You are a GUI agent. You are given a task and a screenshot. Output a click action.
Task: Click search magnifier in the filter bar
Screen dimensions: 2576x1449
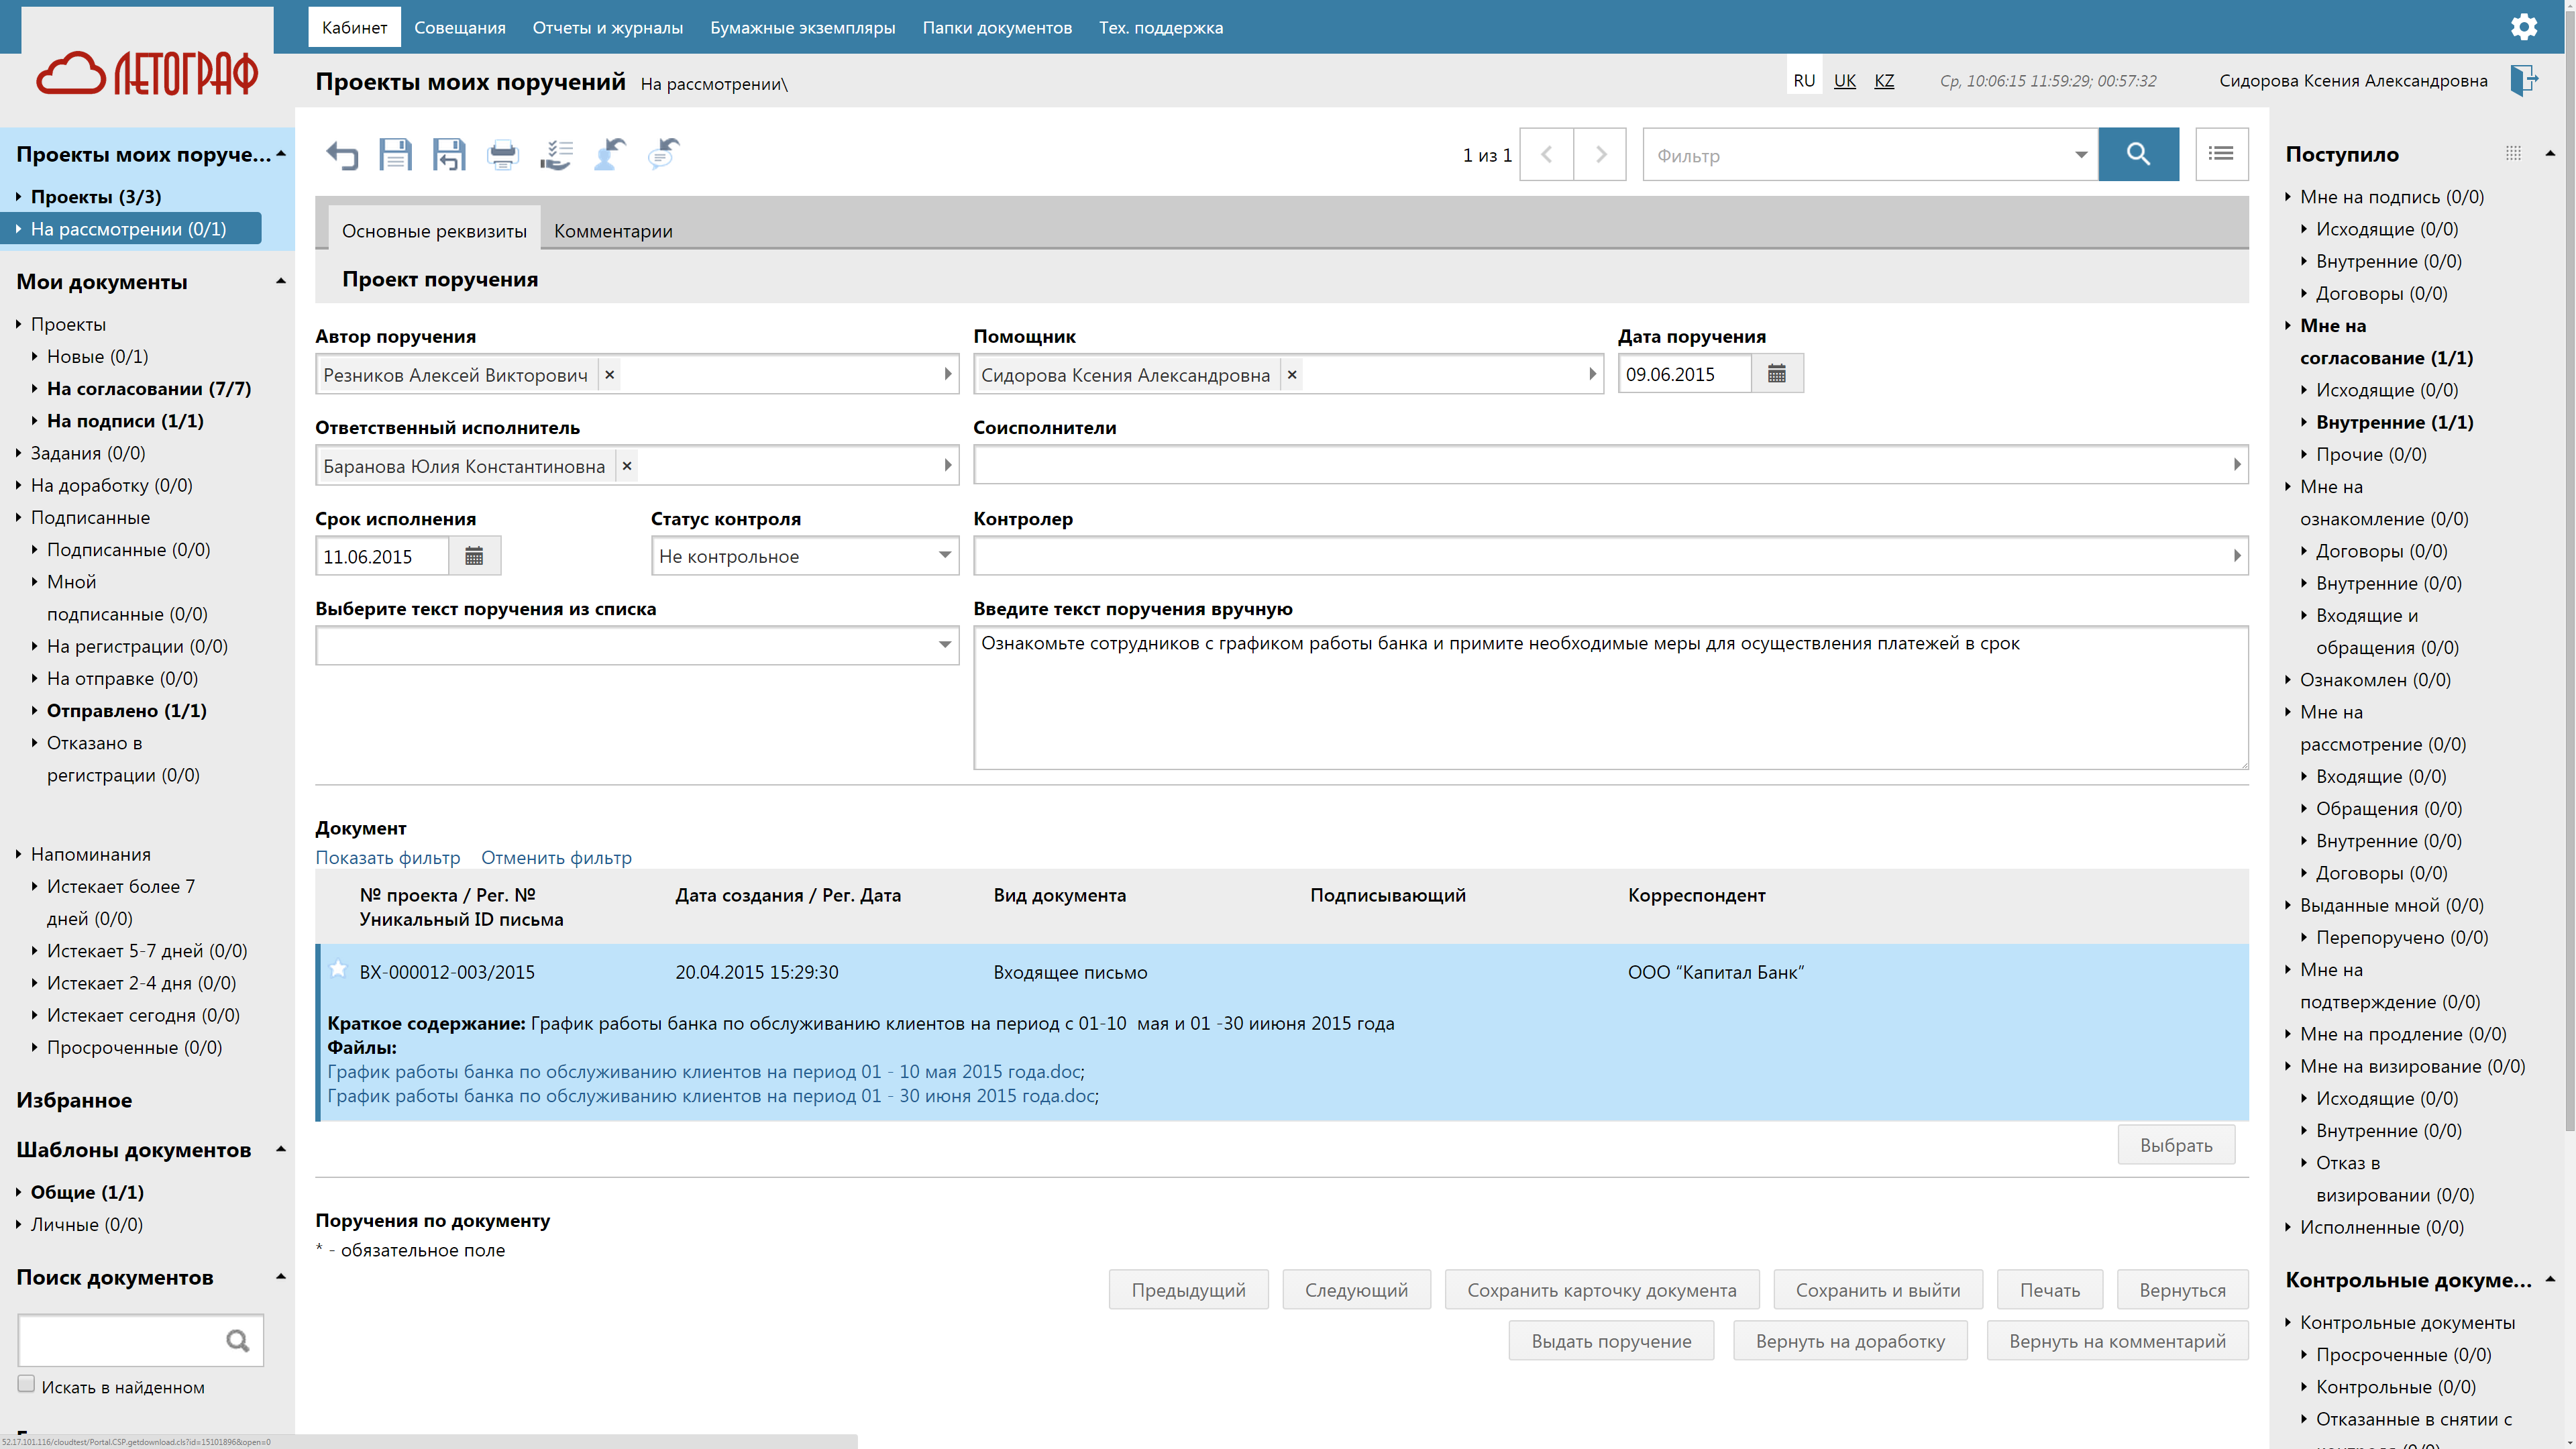click(x=2139, y=154)
